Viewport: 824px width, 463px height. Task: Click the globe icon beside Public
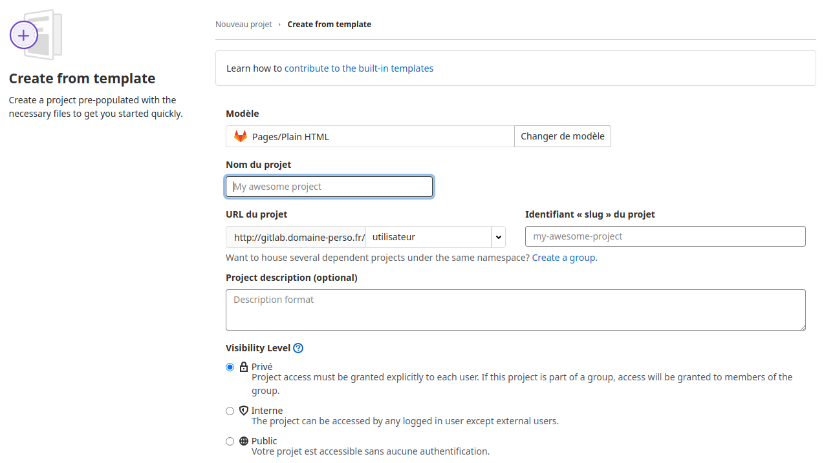244,441
